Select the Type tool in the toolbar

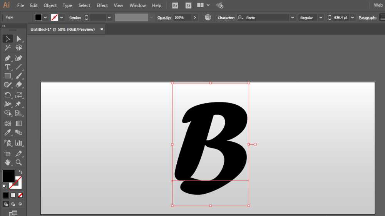click(7, 67)
